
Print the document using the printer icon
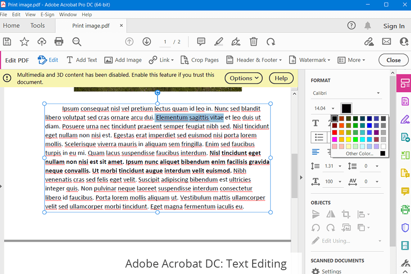(x=59, y=42)
